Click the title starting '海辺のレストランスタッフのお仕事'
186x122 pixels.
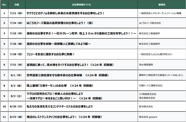pyautogui.click(x=64, y=117)
